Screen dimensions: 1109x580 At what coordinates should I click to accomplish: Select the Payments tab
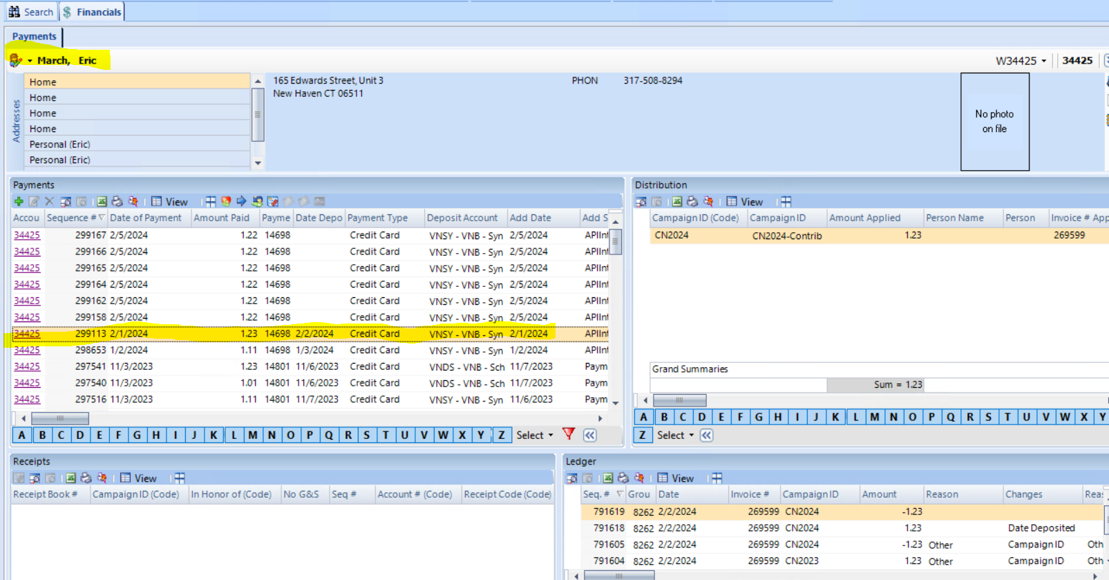(x=34, y=36)
